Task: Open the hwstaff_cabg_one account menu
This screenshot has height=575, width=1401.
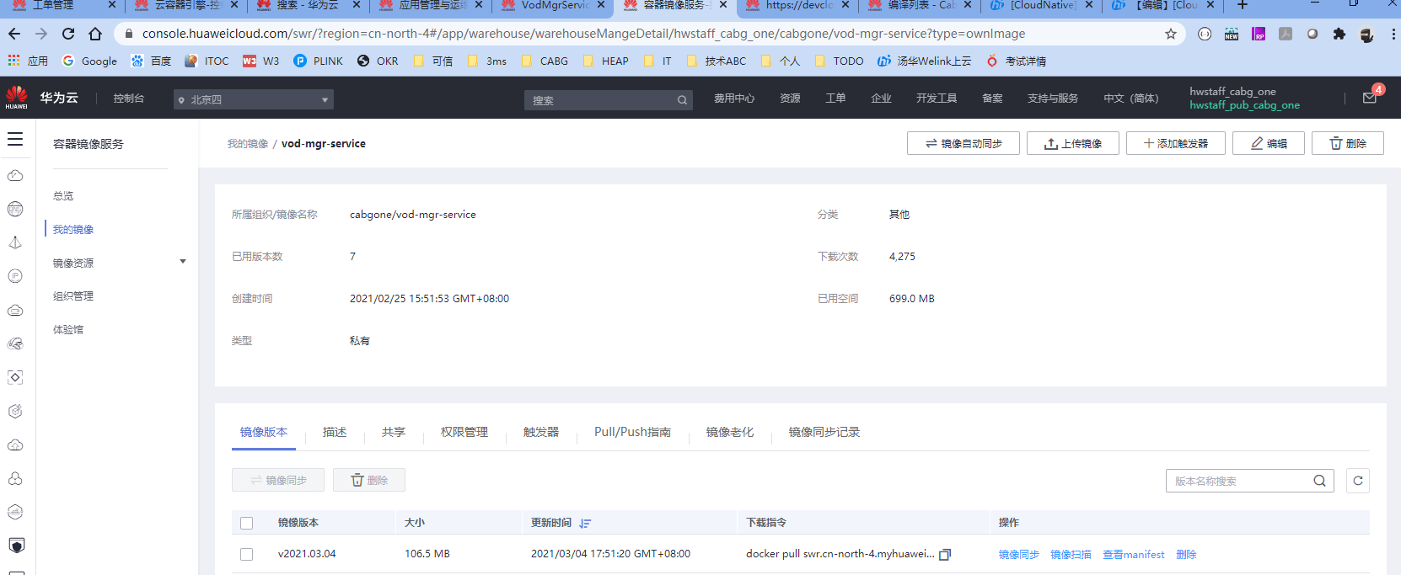Action: coord(1244,98)
